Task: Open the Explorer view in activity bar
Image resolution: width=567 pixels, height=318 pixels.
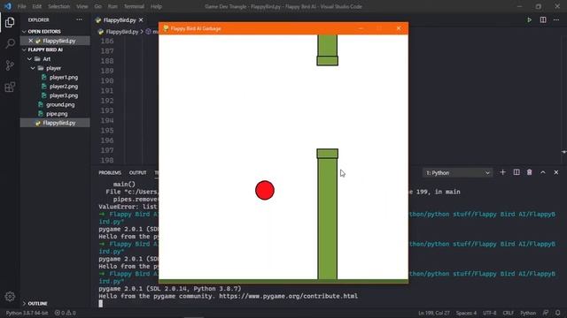Action: point(10,22)
